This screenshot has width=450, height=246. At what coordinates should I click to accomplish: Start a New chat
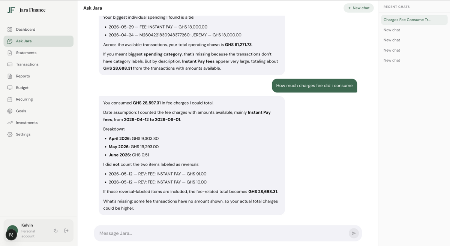coord(358,8)
